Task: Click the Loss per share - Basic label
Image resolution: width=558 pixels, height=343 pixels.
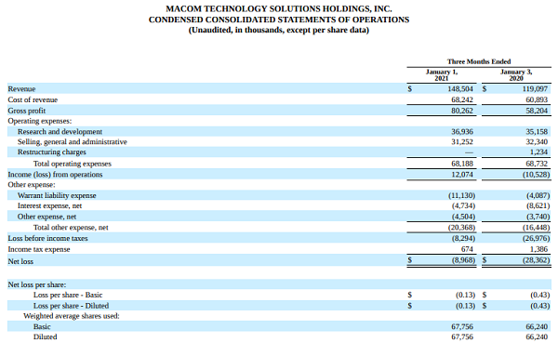Action: tap(68, 295)
